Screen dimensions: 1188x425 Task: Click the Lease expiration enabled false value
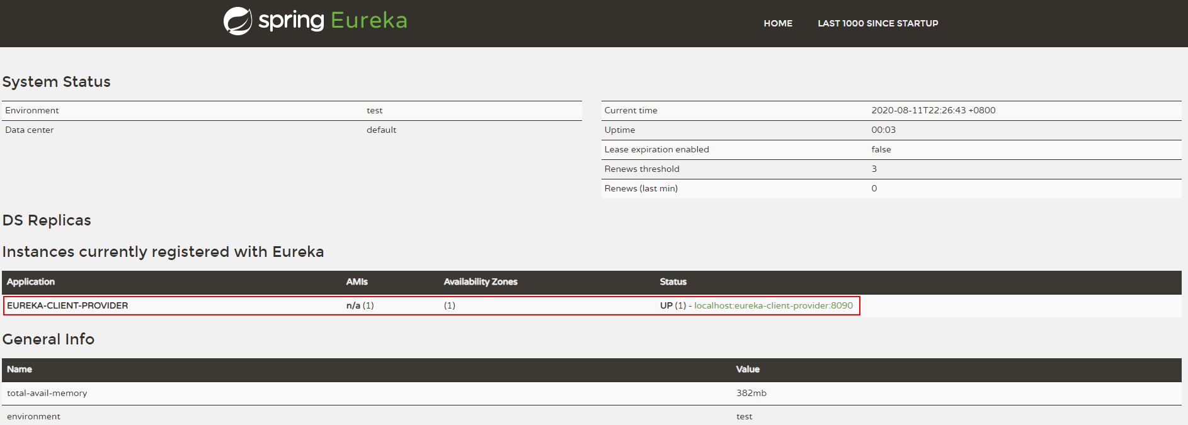[x=881, y=149]
